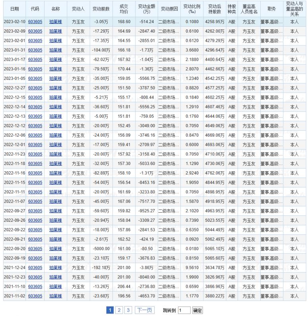This screenshot has height=316, width=308.
Task: Open stock code 603605 in 2022-09-26 row
Action: (35, 220)
